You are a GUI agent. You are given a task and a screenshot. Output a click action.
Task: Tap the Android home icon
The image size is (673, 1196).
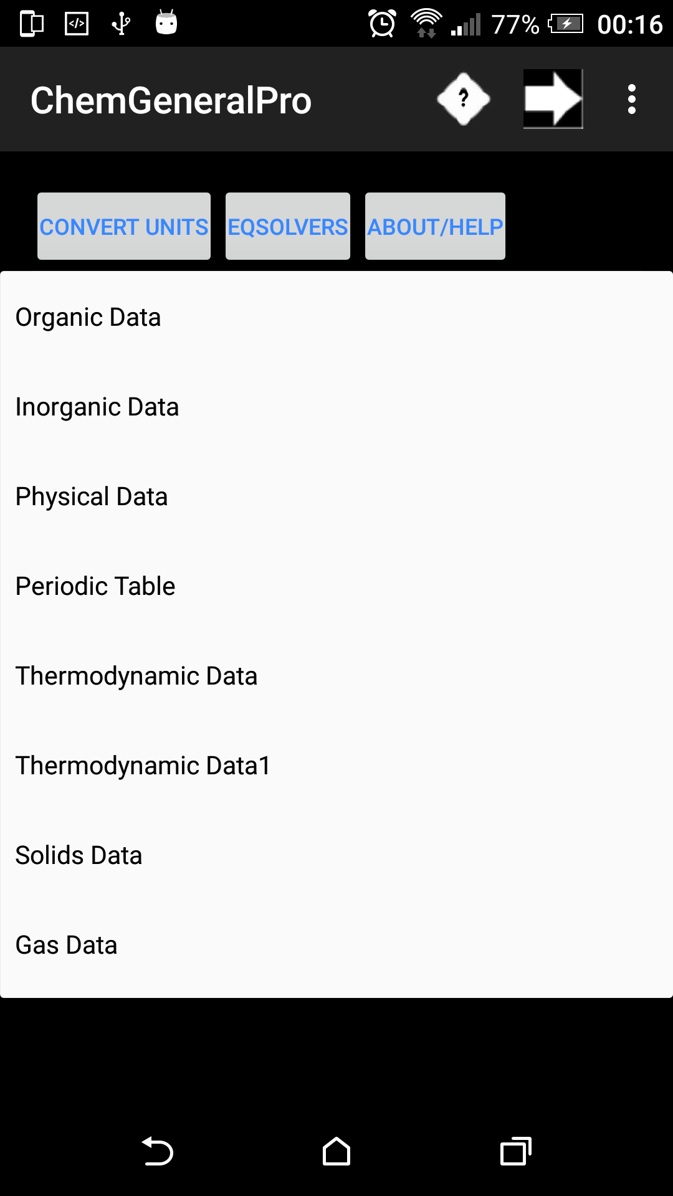tap(336, 1151)
